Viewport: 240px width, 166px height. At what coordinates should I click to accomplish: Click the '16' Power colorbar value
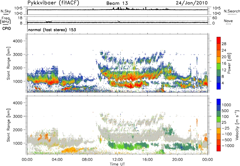pyautogui.click(x=224, y=64)
